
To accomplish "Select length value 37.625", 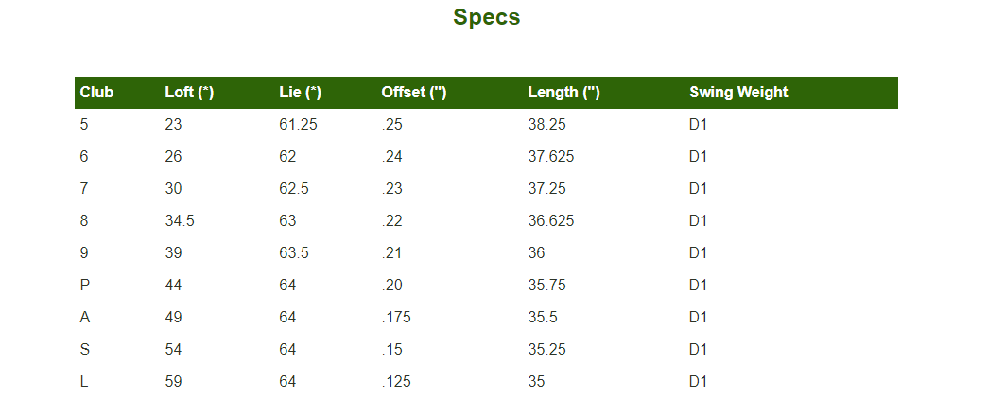I will (x=550, y=156).
